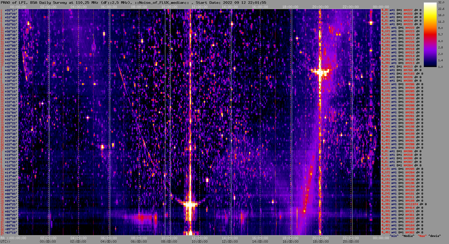Click declination label +40°28'
This screenshot has height=244, width=449.
tap(11, 74)
